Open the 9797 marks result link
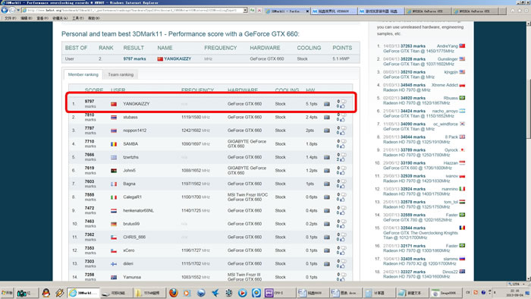The image size is (531, 299). click(134, 59)
